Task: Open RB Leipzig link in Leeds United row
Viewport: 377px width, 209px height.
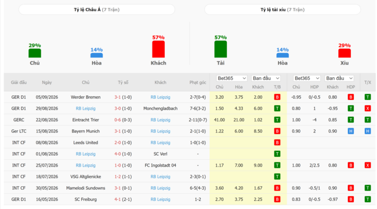Action: pyautogui.click(x=160, y=143)
